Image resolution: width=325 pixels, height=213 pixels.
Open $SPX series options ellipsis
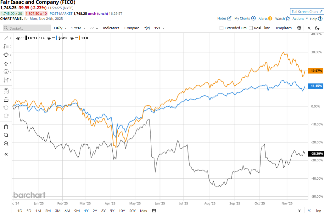tap(53, 37)
